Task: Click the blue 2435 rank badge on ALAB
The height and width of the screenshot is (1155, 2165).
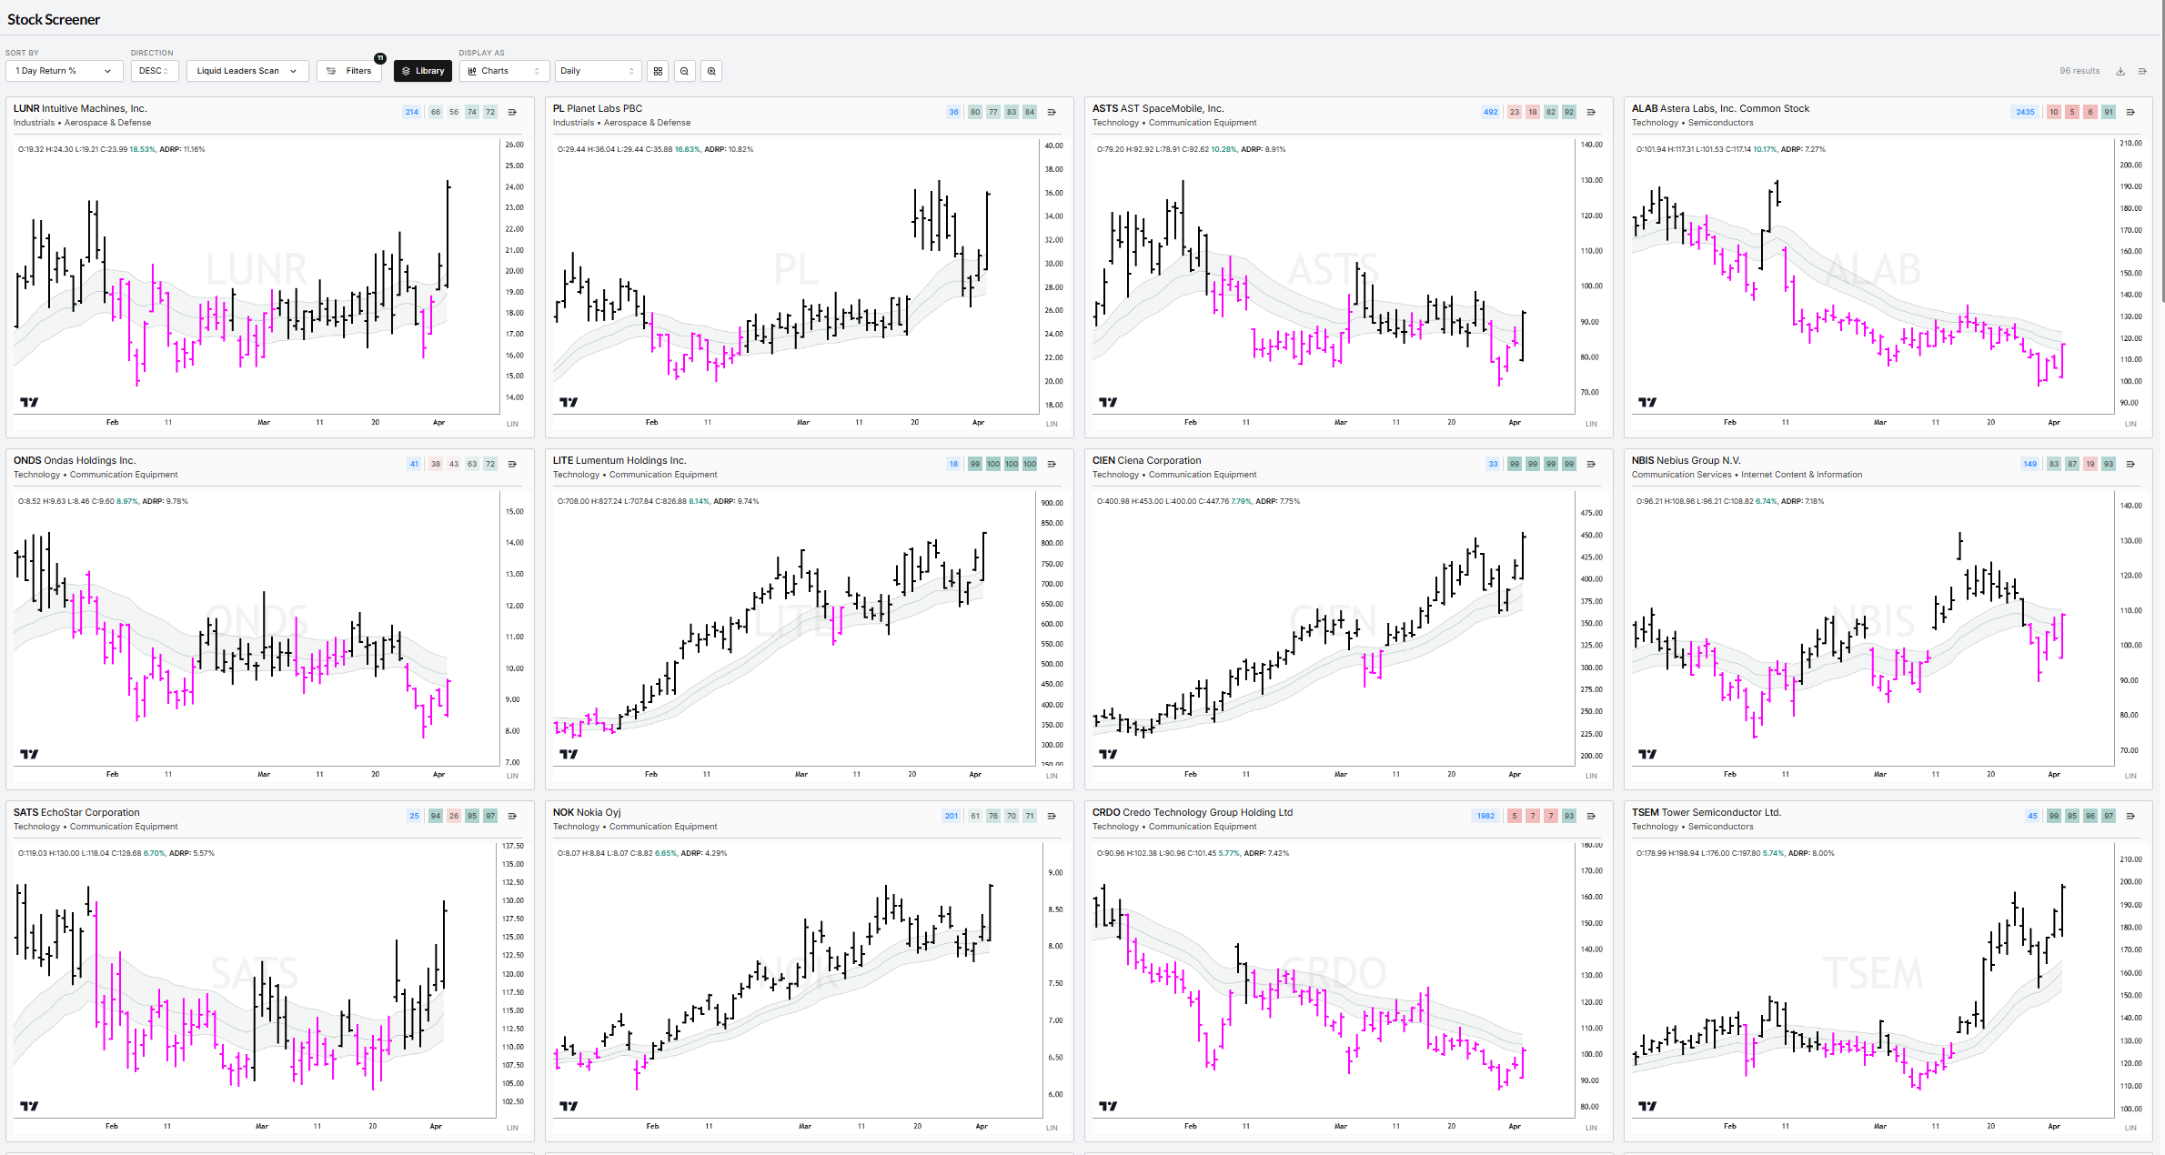Action: pos(2025,112)
